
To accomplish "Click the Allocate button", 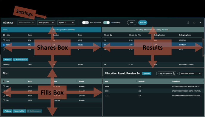I will pyautogui.click(x=143, y=23).
